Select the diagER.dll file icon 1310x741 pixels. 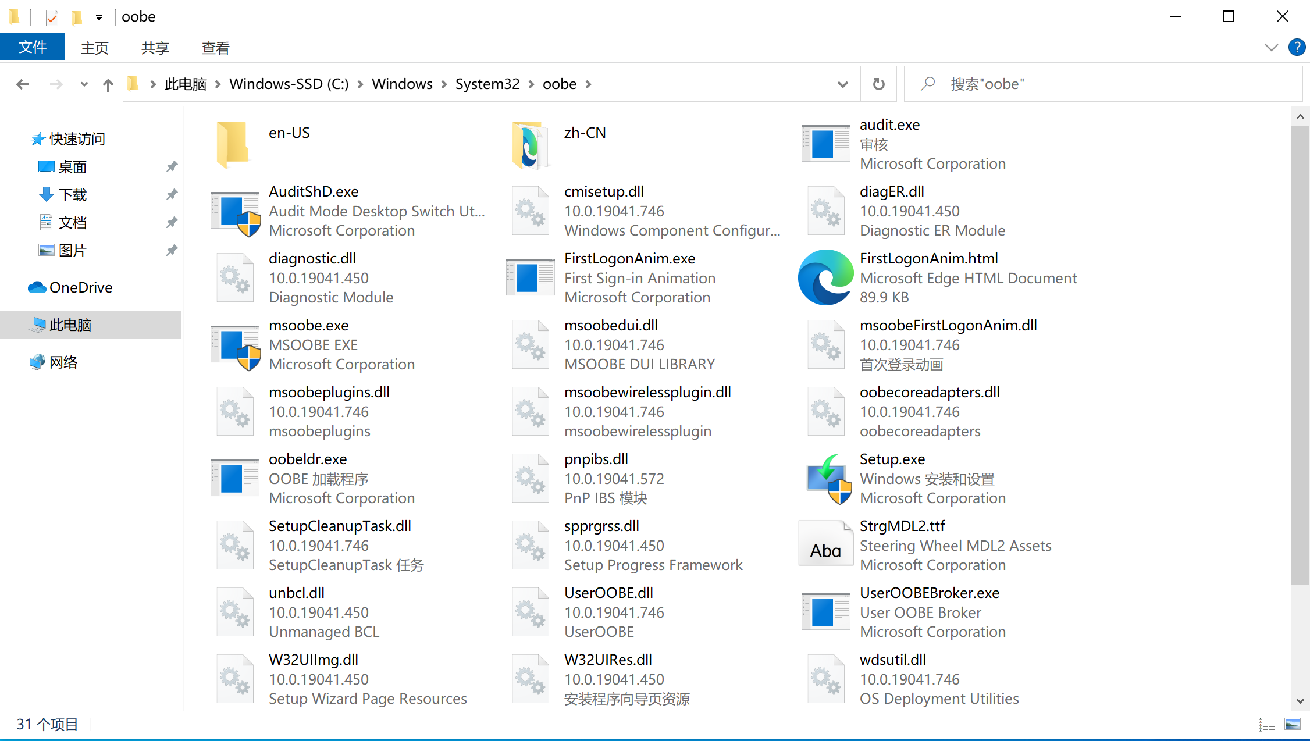(x=826, y=211)
